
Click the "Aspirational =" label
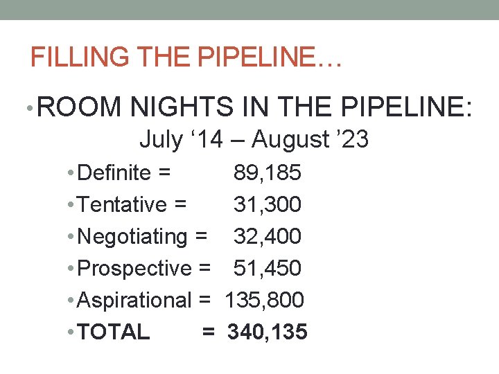coord(145,300)
